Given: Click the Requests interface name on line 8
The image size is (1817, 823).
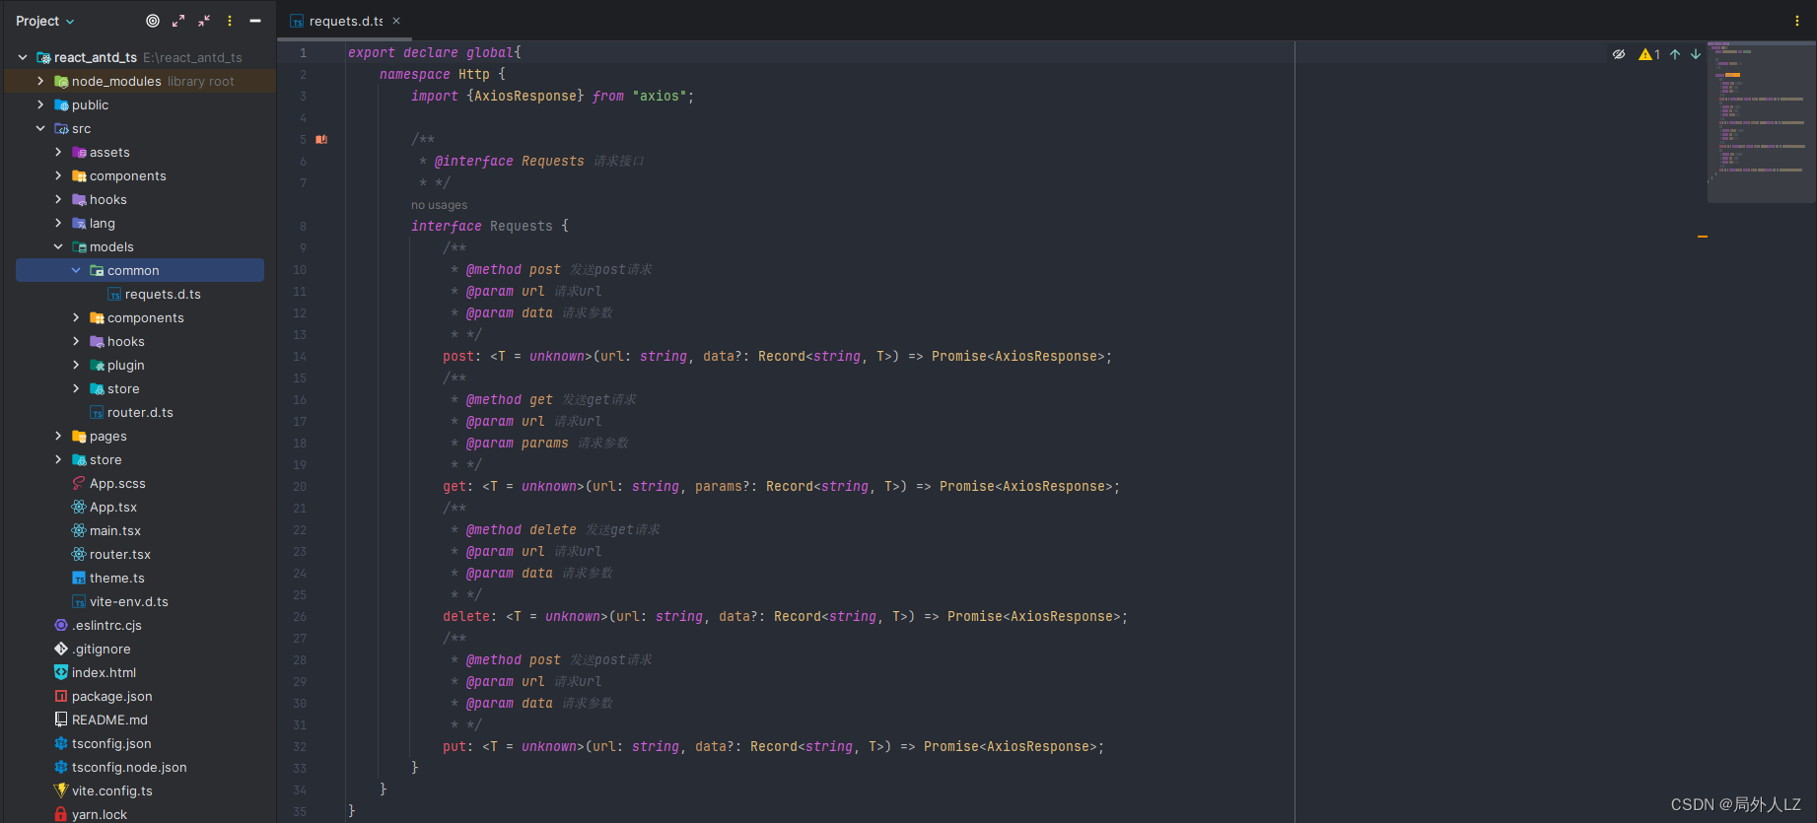Looking at the screenshot, I should point(522,226).
